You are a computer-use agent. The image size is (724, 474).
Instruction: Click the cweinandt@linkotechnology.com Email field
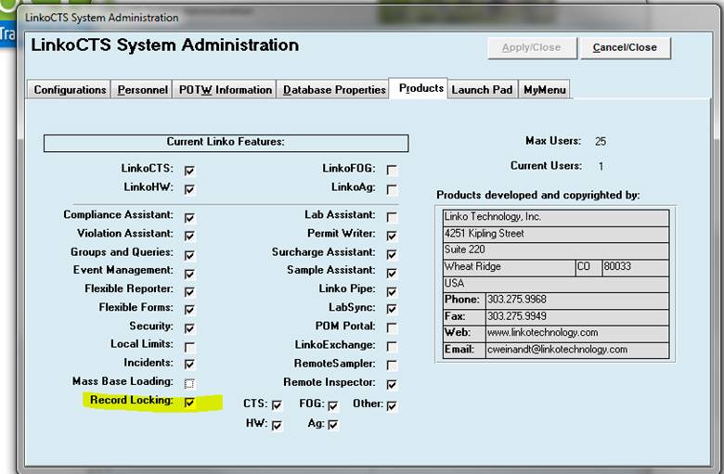tap(576, 350)
